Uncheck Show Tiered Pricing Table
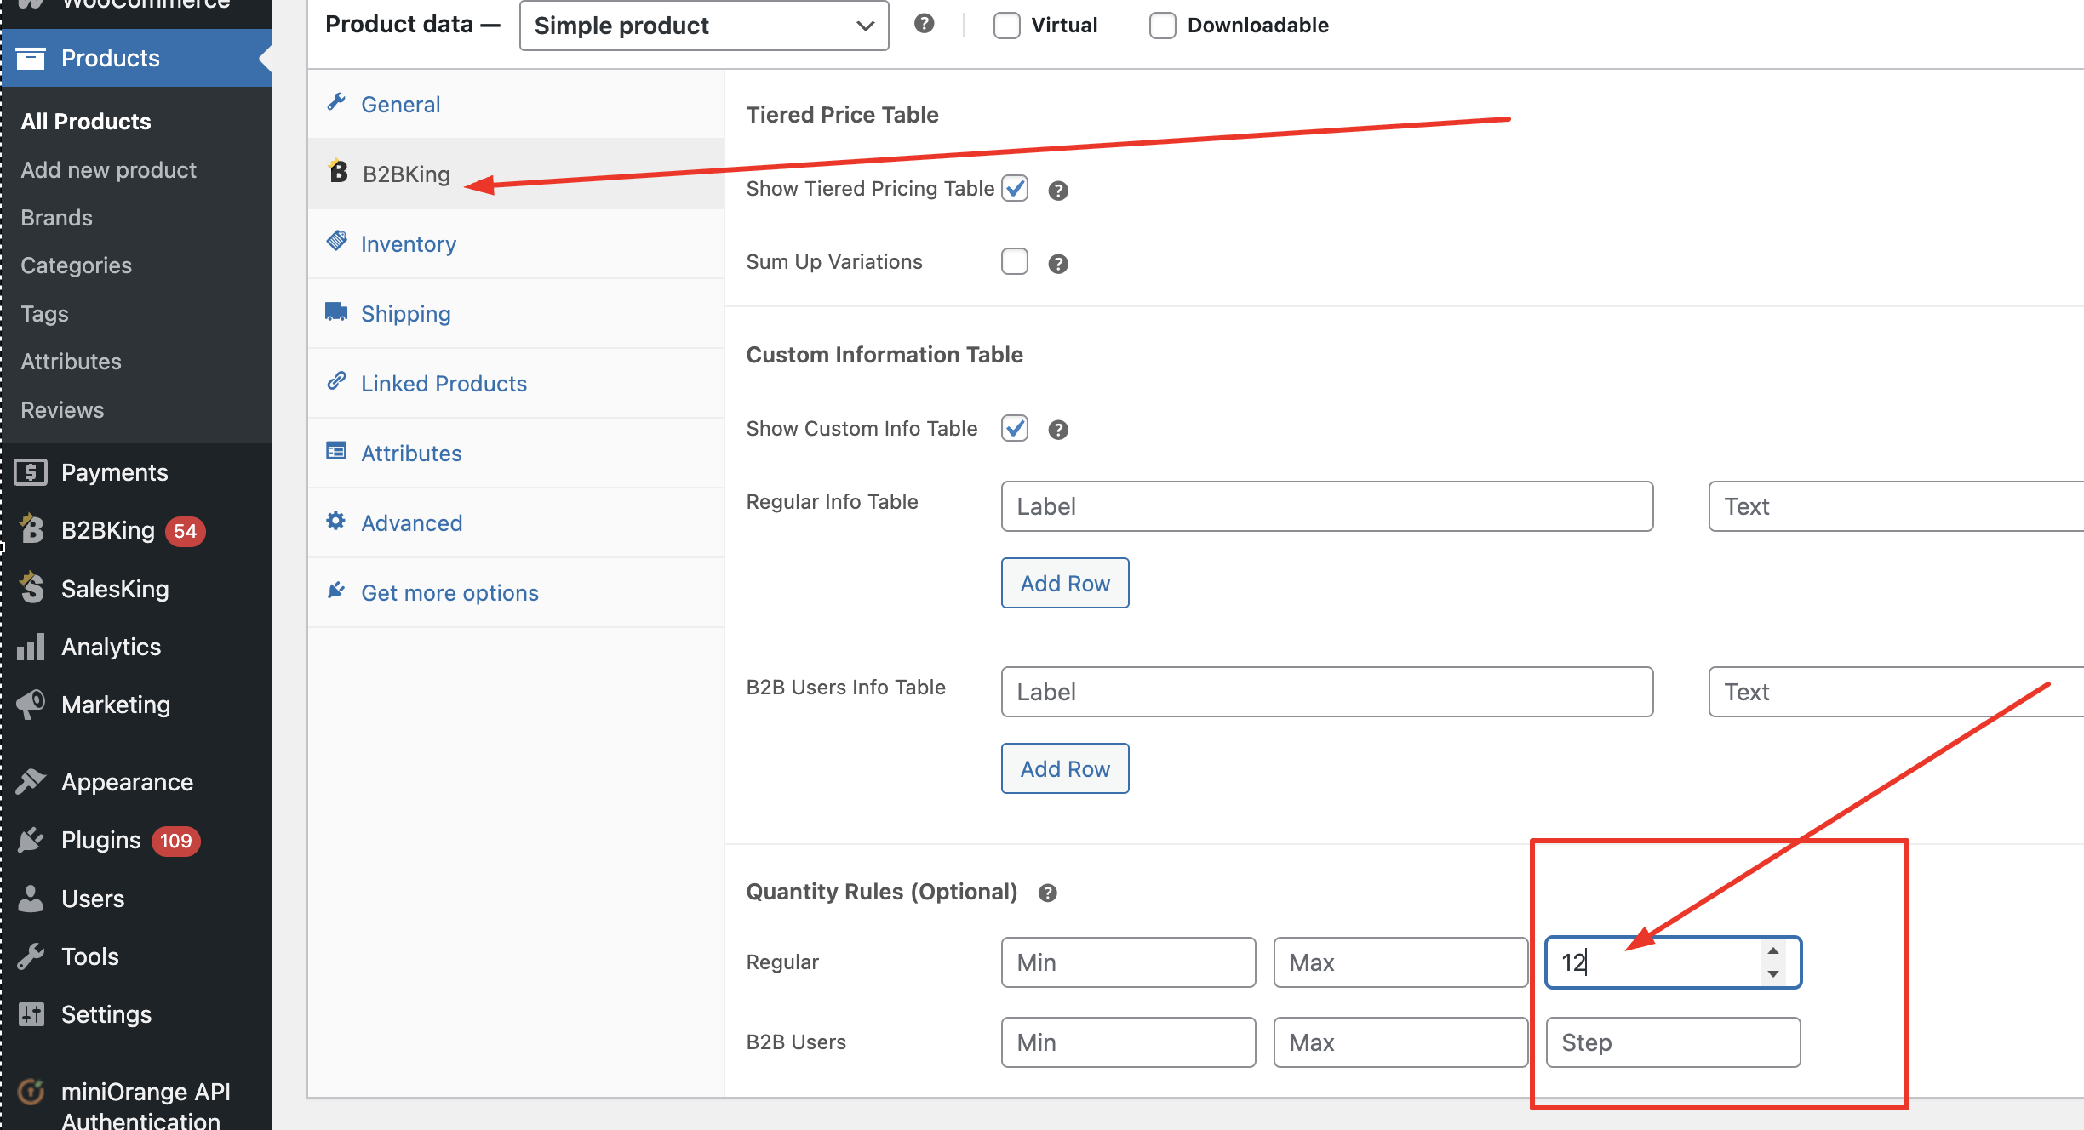Screen dimensions: 2084x1130 [x=1015, y=188]
